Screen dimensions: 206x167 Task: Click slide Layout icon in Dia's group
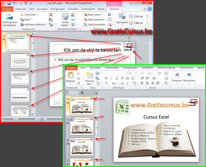(x=97, y=73)
